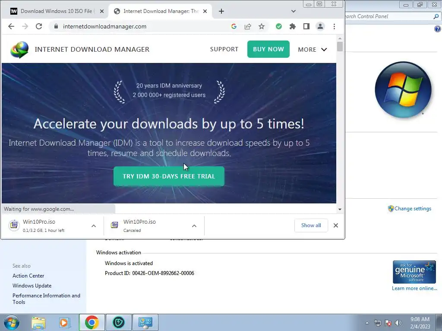Click the green checkmark extension icon
The height and width of the screenshot is (331, 442).
point(279,26)
